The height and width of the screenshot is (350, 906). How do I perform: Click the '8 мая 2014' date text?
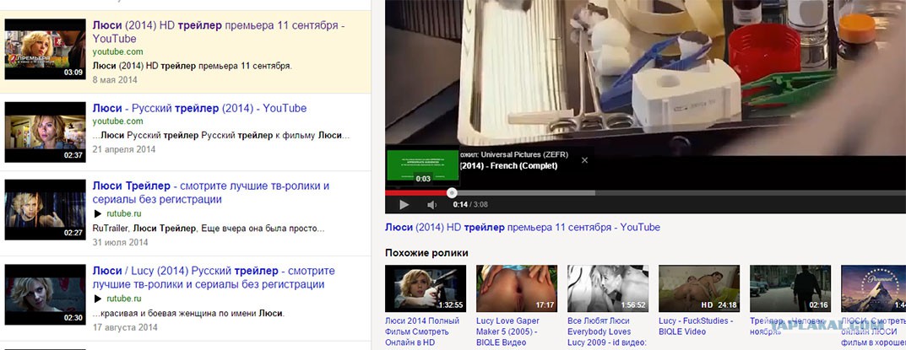(115, 80)
